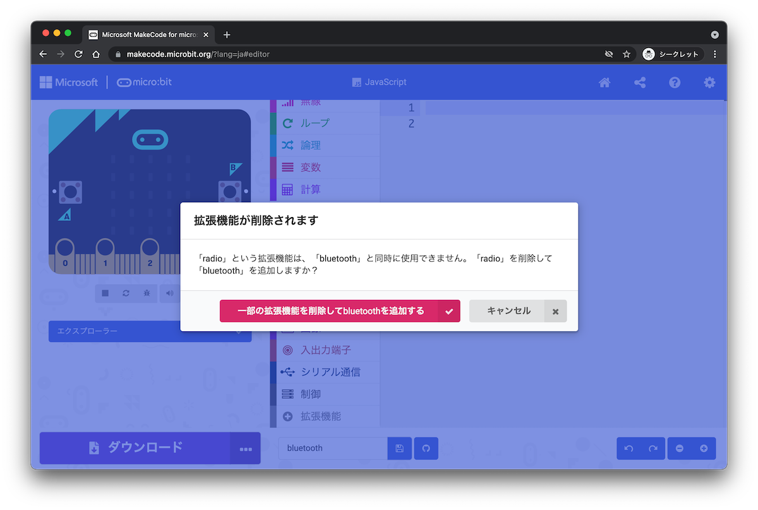Click the share icon in header
This screenshot has width=758, height=510.
(x=640, y=82)
